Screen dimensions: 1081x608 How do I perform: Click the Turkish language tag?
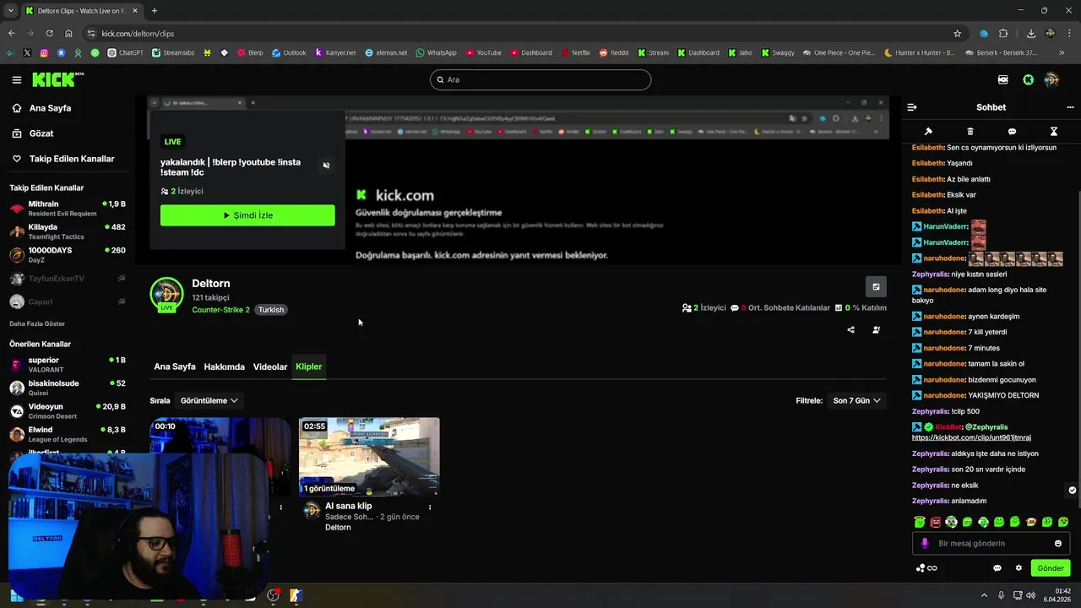(271, 310)
